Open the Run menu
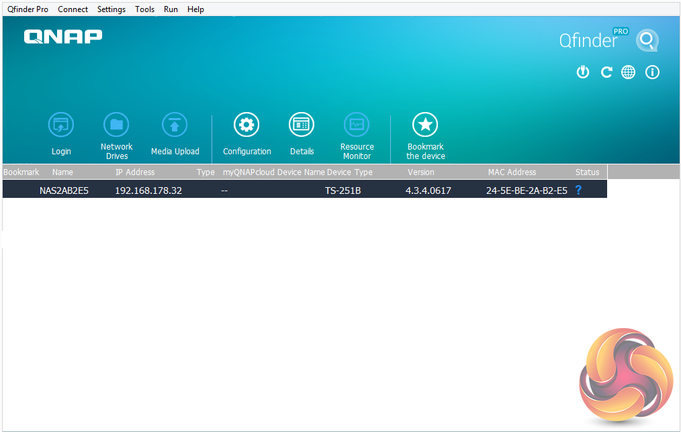This screenshot has width=681, height=432. (171, 9)
